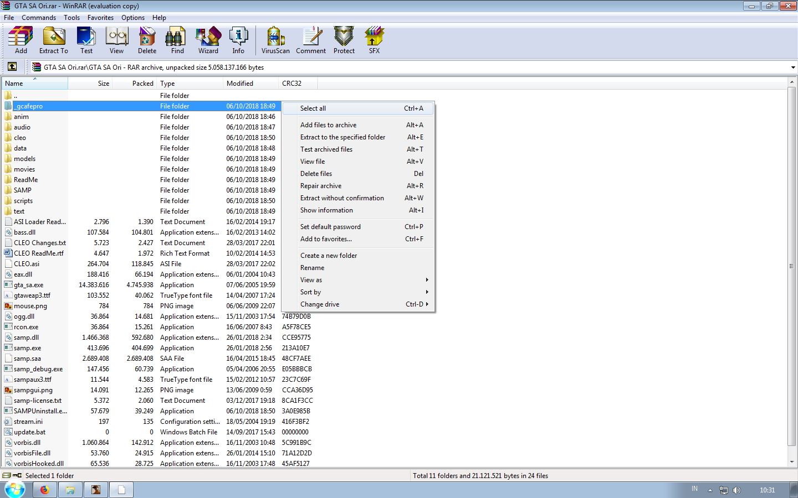The height and width of the screenshot is (498, 798).
Task: Choose Delete files in context menu
Action: point(358,174)
